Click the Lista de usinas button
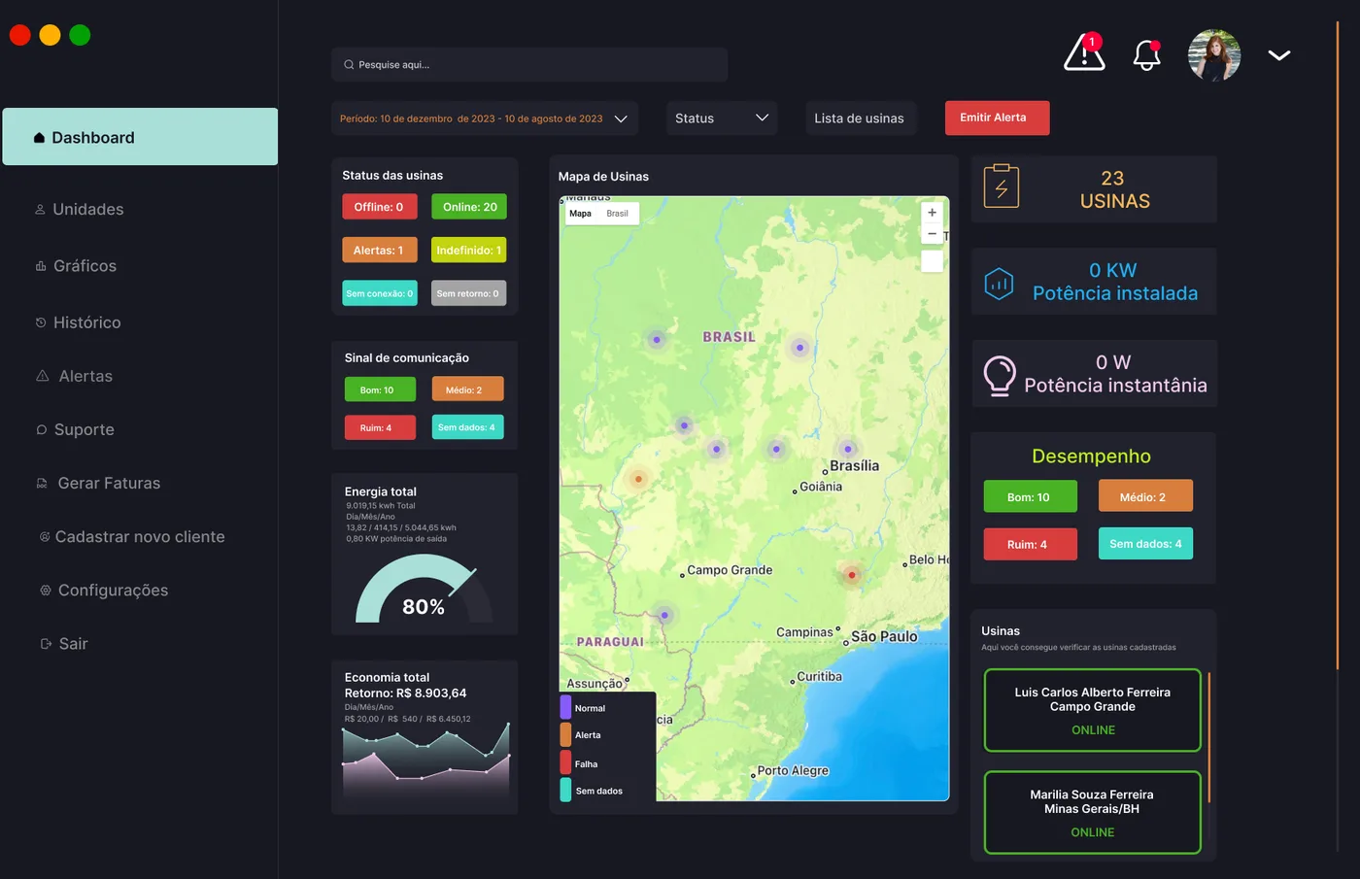Image resolution: width=1360 pixels, height=879 pixels. [x=860, y=118]
